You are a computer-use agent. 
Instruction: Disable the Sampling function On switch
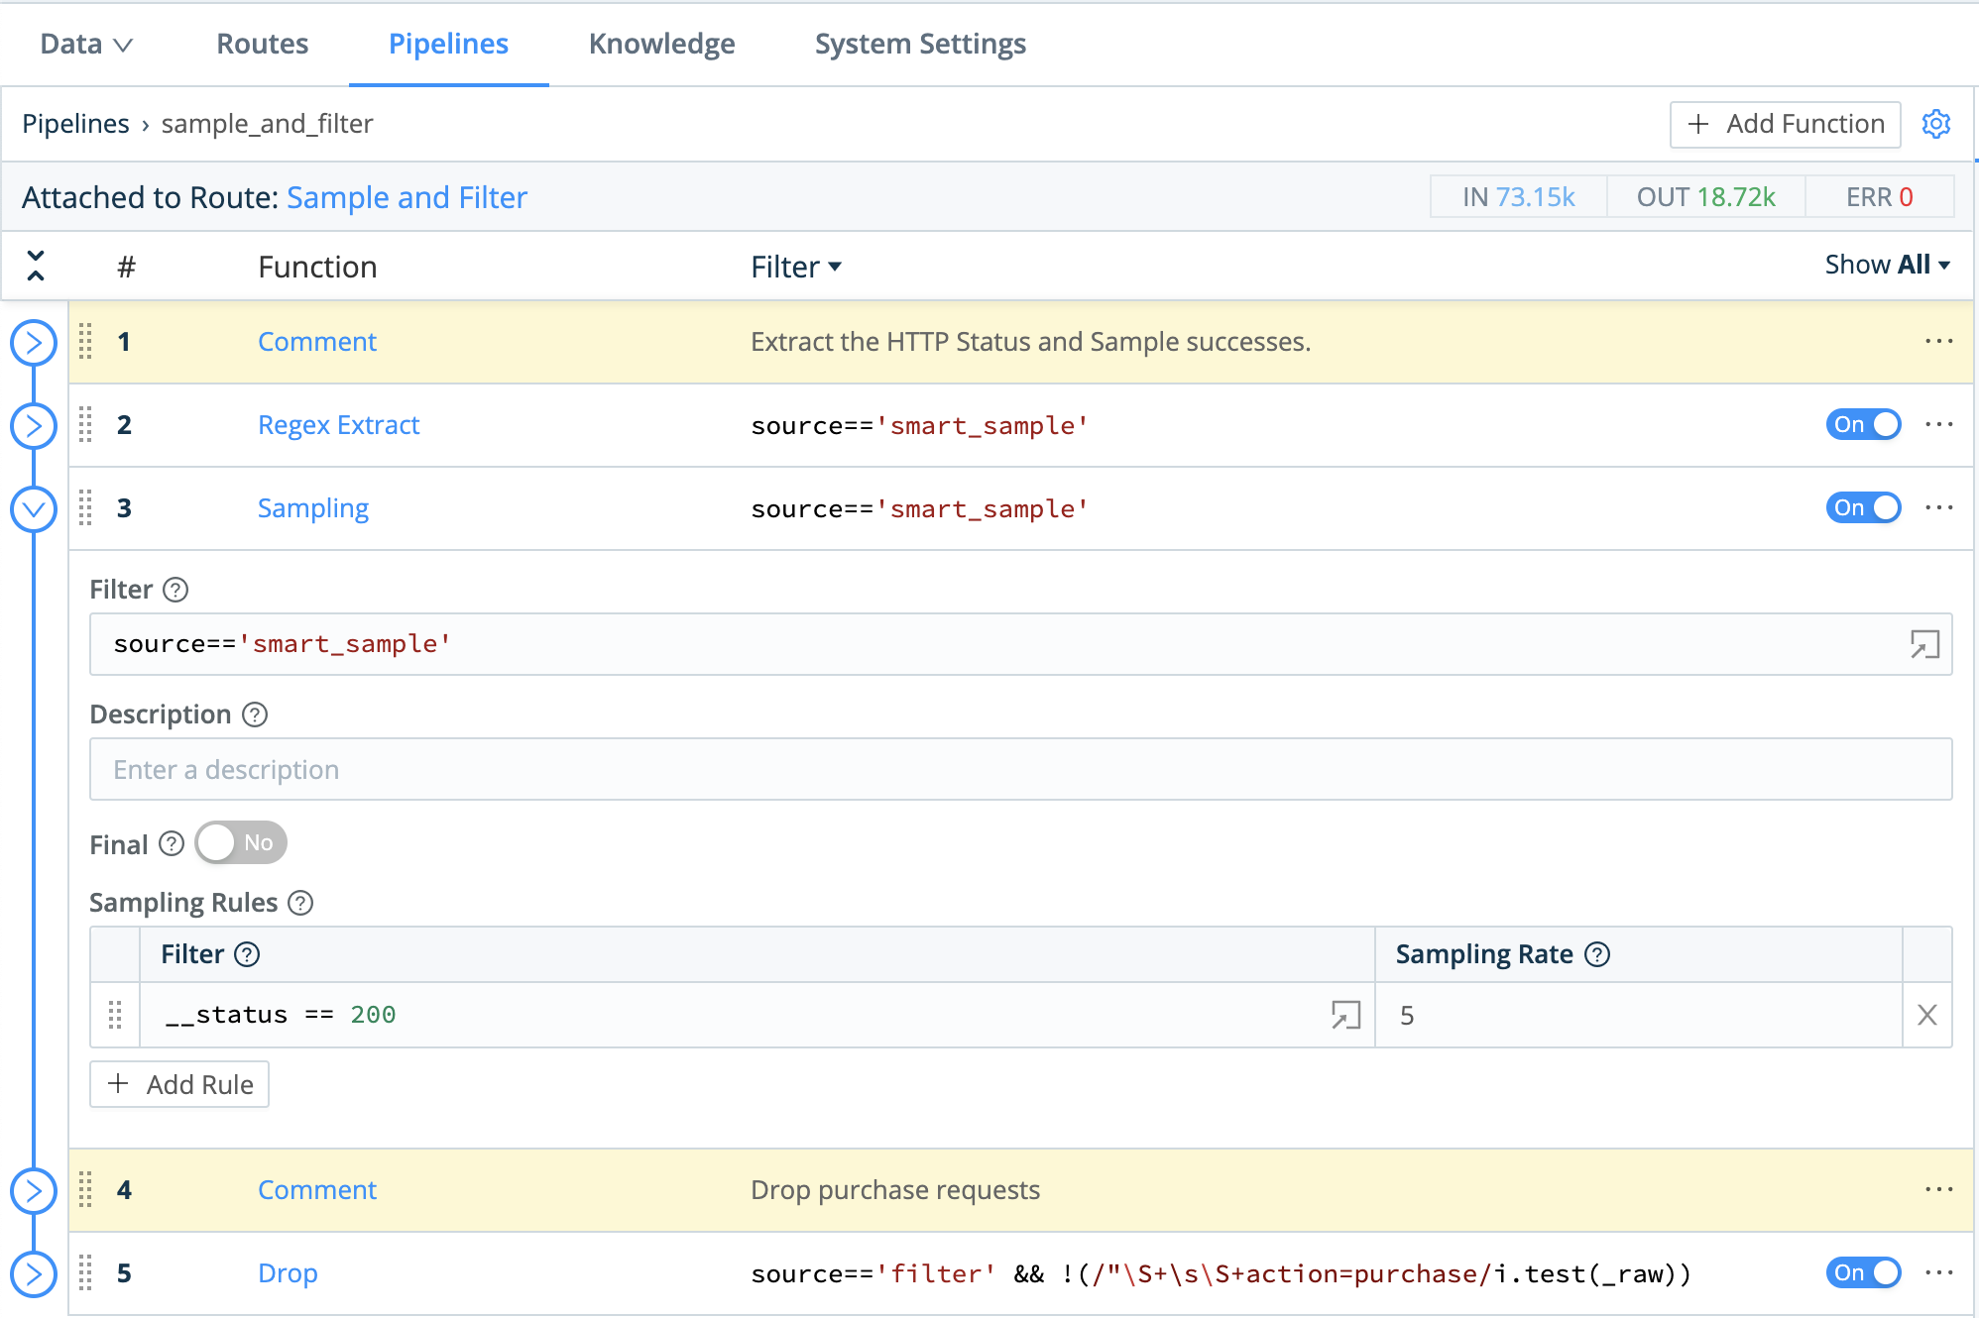click(x=1863, y=507)
